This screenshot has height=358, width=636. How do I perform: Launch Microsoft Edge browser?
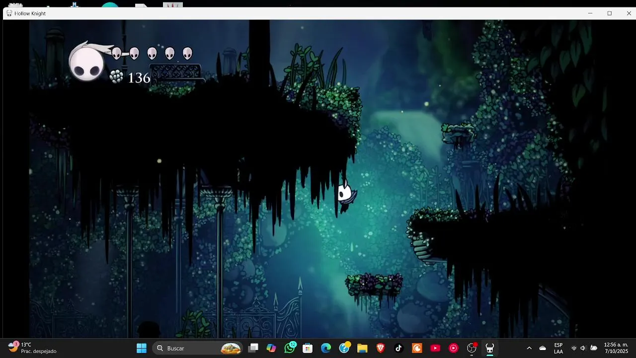(326, 348)
